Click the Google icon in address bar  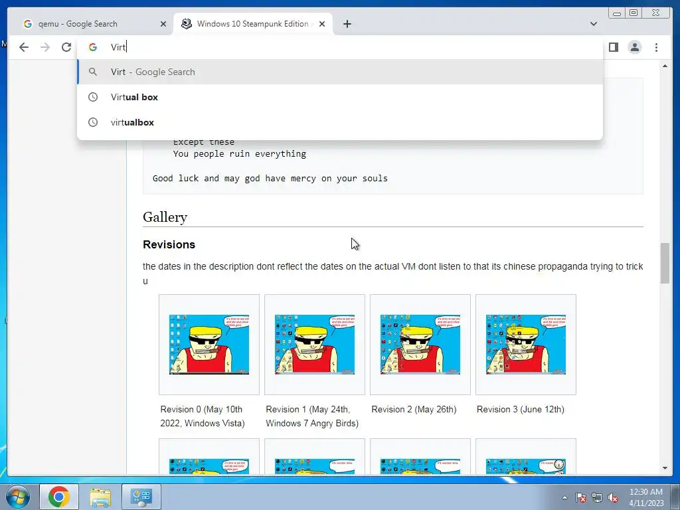pos(93,47)
